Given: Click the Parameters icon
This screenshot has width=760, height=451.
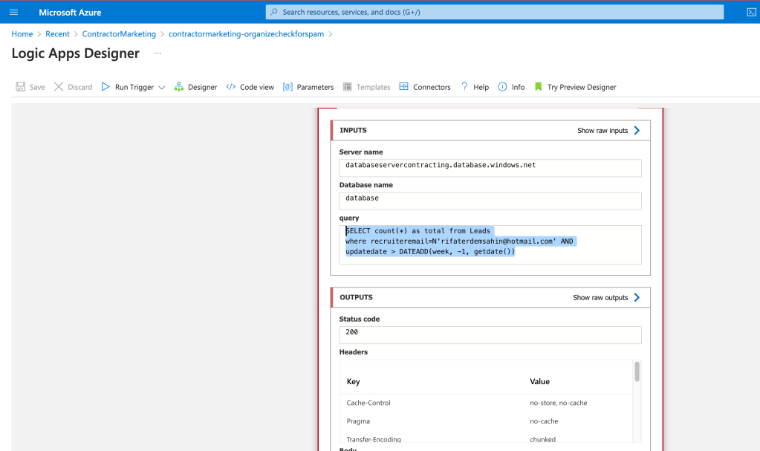Looking at the screenshot, I should [x=288, y=87].
